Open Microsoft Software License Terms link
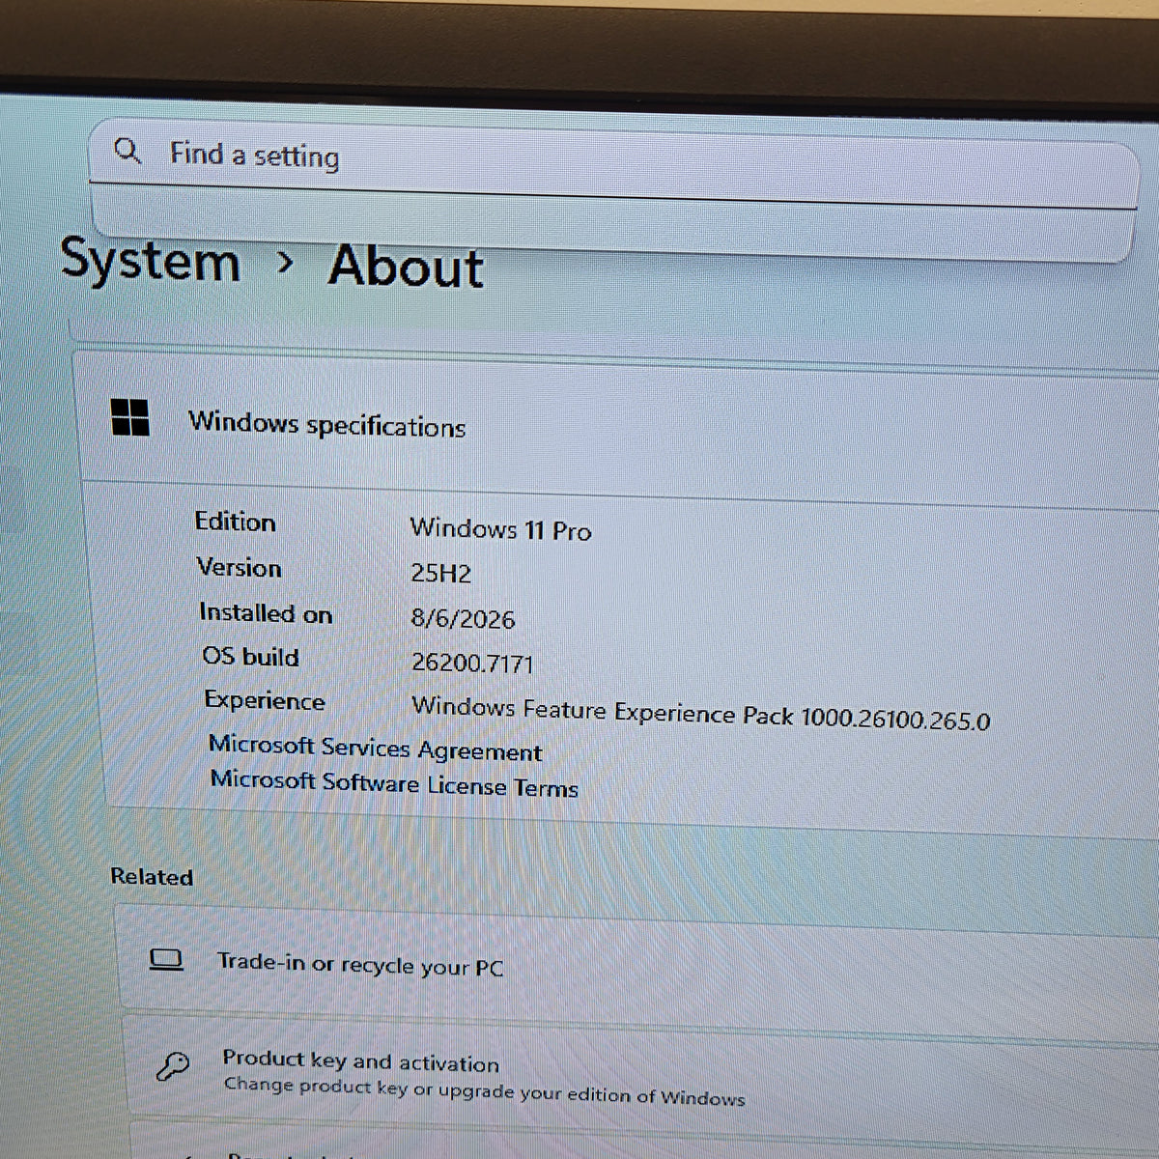Viewport: 1159px width, 1159px height. pyautogui.click(x=394, y=783)
